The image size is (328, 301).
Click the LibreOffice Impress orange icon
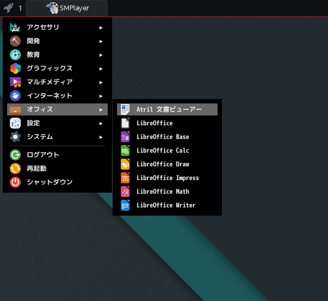point(125,178)
